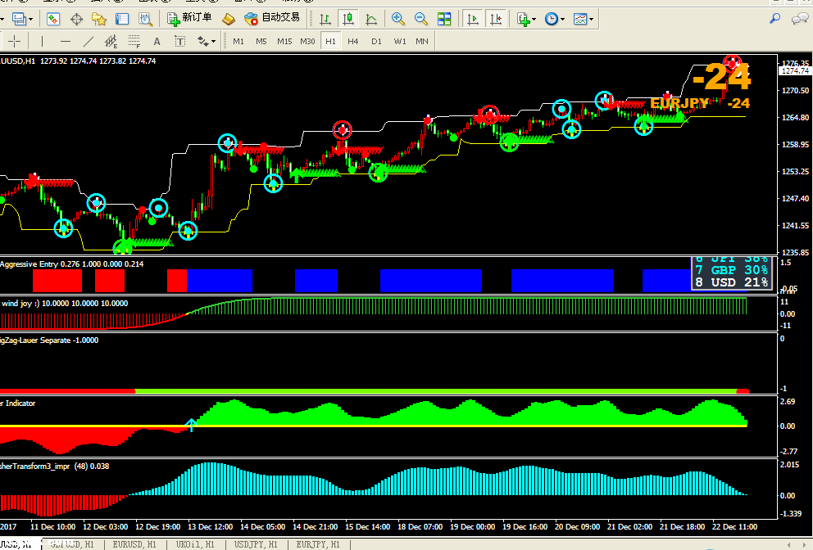Click the 19 Dec 00:00 time label
Screen dimensions: 813x550
pos(472,527)
